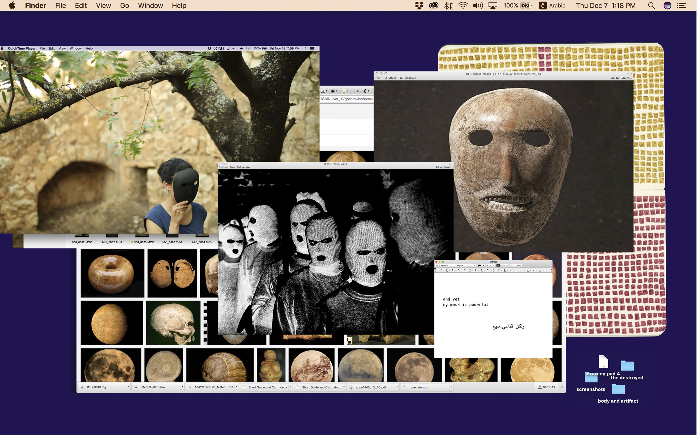Click Annotate in the oldest-masks Preview window

[x=410, y=78]
